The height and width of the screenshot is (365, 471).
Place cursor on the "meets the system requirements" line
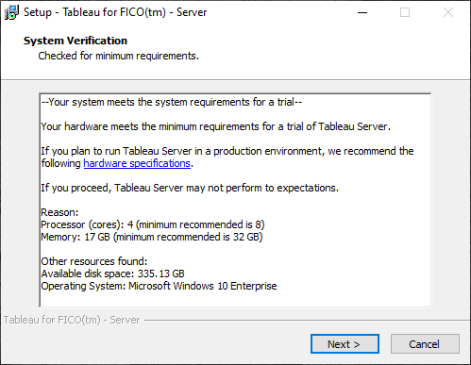tap(172, 102)
